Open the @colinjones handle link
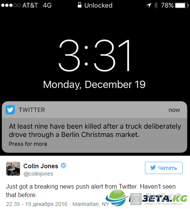This screenshot has width=190, height=209. point(38,174)
